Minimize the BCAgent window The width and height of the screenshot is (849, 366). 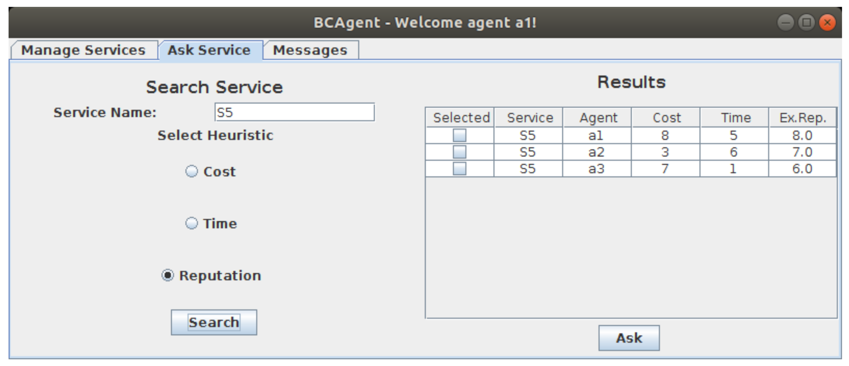point(785,23)
